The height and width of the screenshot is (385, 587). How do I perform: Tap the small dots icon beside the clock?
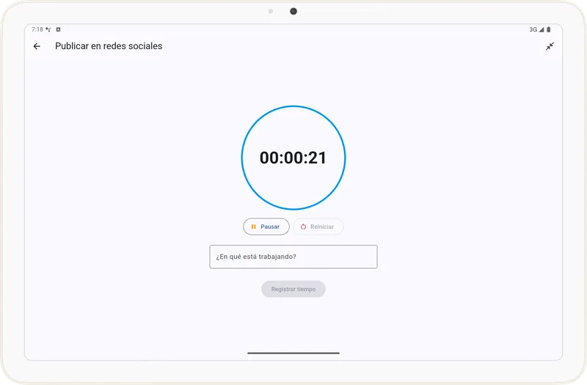(48, 30)
